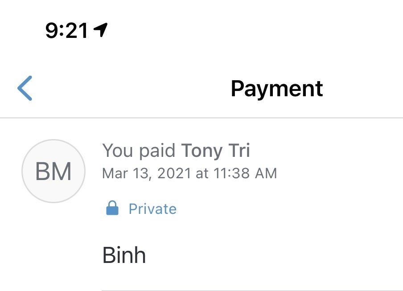Viewport: 403px width, 291px height.
Task: Click the word Tri in recipient name
Action: point(239,151)
